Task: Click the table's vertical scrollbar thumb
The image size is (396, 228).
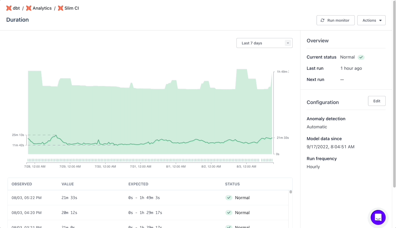Action: tap(291, 192)
